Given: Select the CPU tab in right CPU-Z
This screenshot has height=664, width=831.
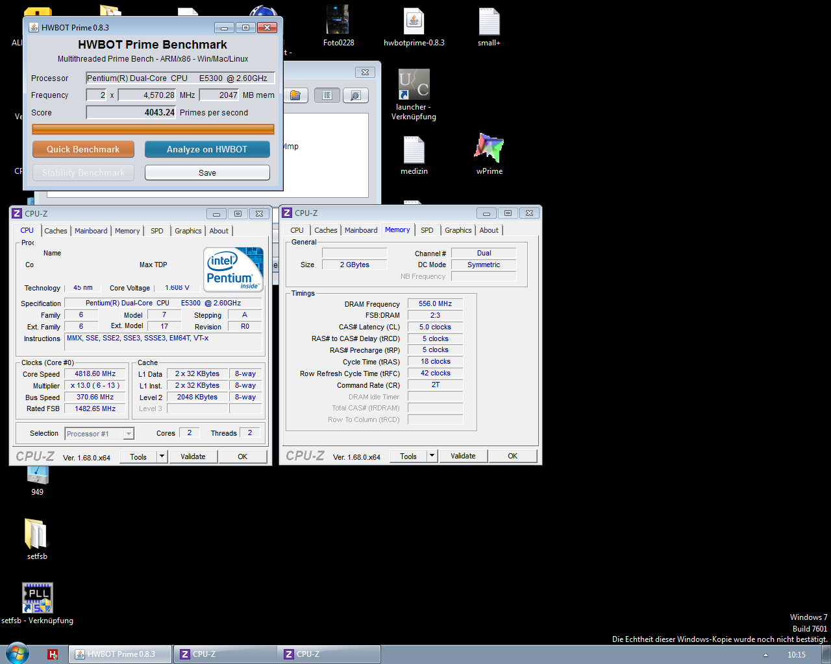Looking at the screenshot, I should coord(297,230).
